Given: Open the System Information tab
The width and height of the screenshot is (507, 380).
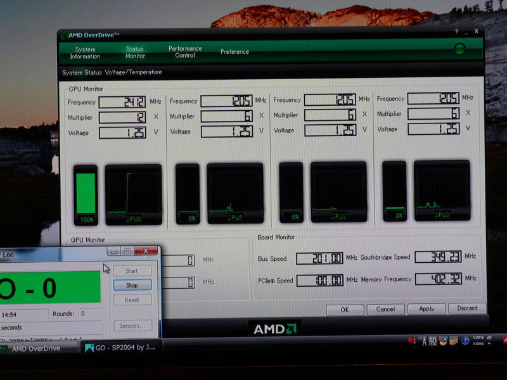Looking at the screenshot, I should pos(85,53).
